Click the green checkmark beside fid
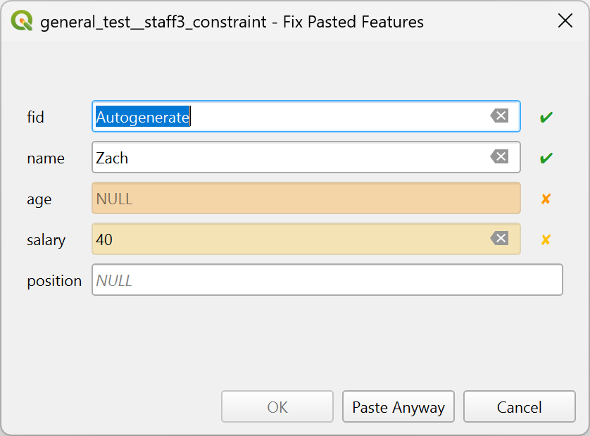The height and width of the screenshot is (436, 590). [x=546, y=117]
